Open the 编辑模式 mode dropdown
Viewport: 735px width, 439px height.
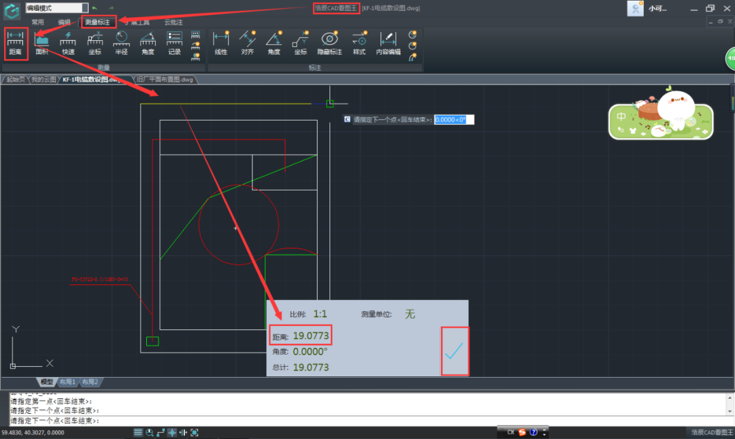57,8
